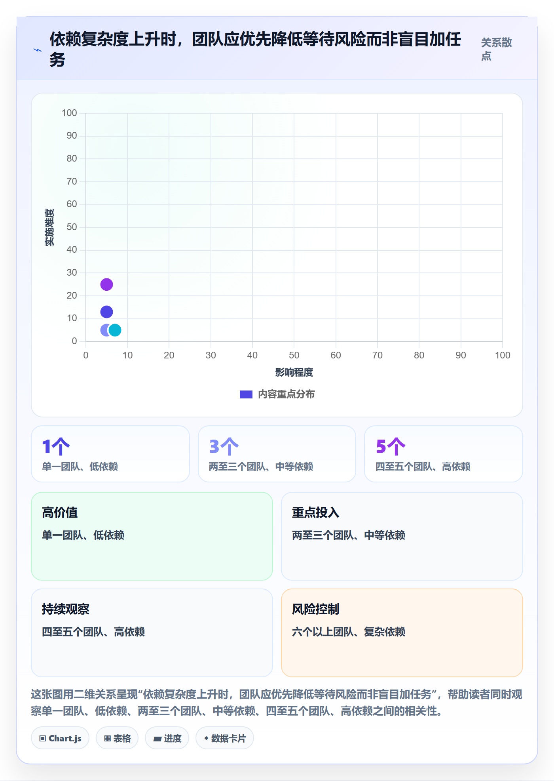This screenshot has width=554, height=781.
Task: Select the 持续观察 quadrant card
Action: [x=152, y=633]
